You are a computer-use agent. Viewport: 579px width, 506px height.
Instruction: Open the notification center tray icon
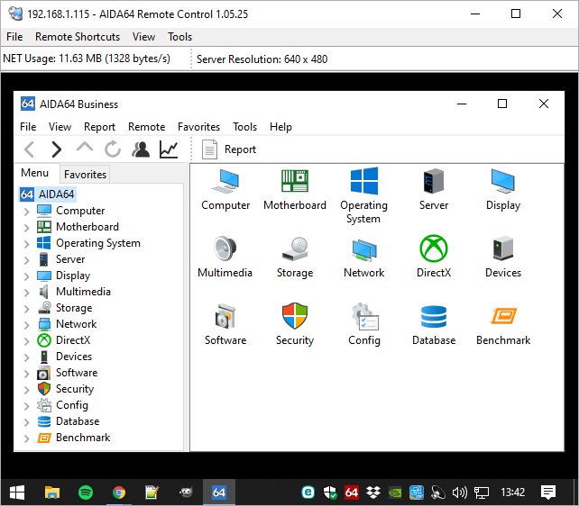point(548,492)
